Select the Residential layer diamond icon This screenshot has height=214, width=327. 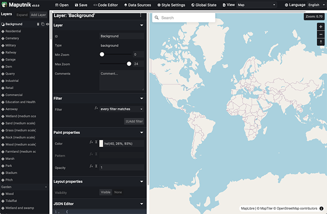[3, 32]
